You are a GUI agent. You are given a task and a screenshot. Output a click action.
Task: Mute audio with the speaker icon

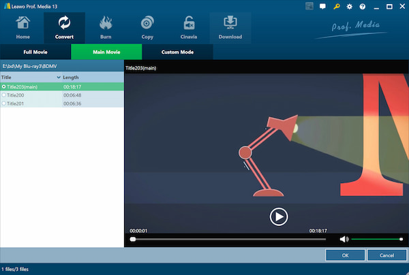(344, 239)
